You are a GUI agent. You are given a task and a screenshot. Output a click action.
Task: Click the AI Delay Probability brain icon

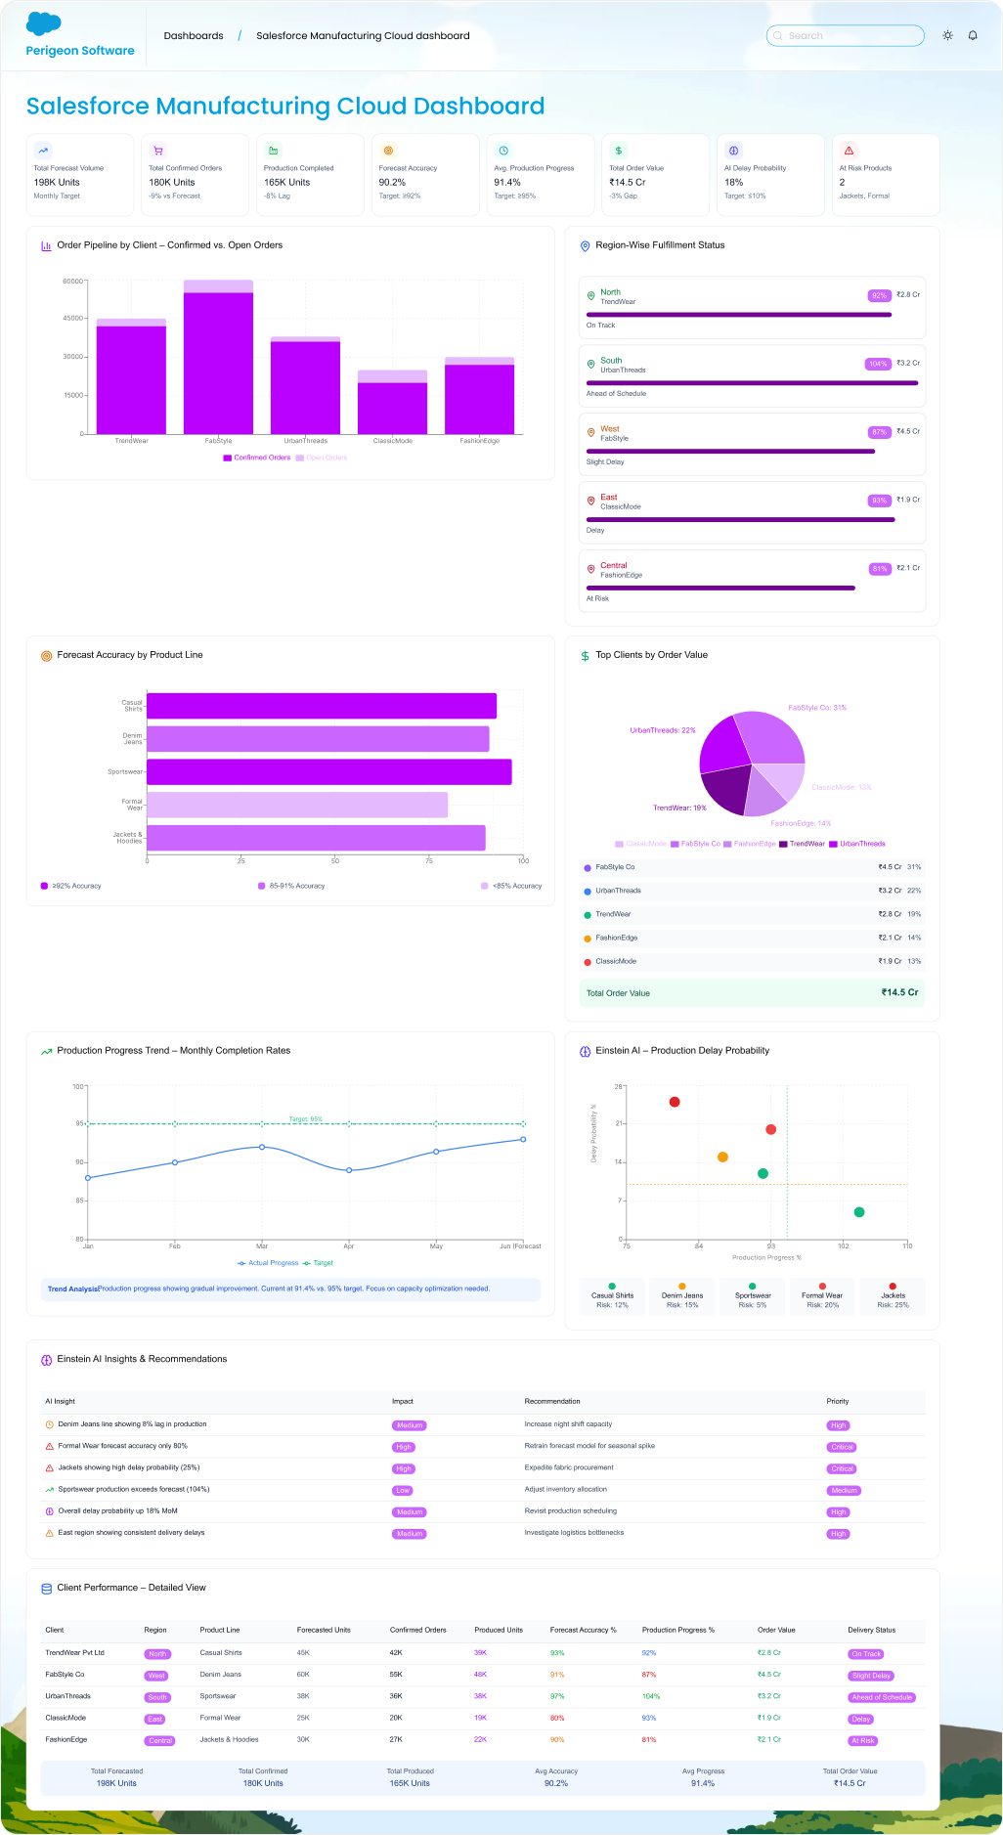[x=733, y=151]
